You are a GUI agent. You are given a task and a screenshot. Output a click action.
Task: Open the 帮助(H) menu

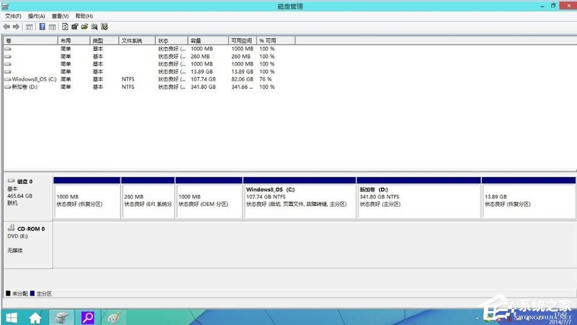[x=84, y=16]
